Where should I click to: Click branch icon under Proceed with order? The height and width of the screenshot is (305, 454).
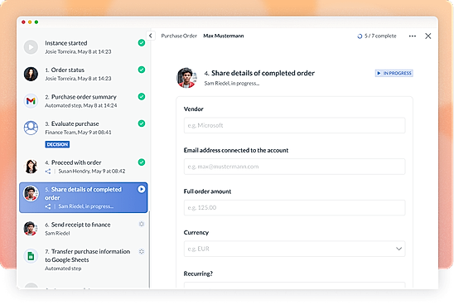tap(48, 172)
